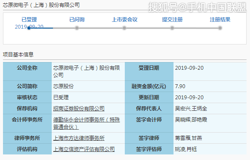The width and height of the screenshot is (250, 160).
Task: Click the gray dot under 已问询
Action: [x=77, y=28]
